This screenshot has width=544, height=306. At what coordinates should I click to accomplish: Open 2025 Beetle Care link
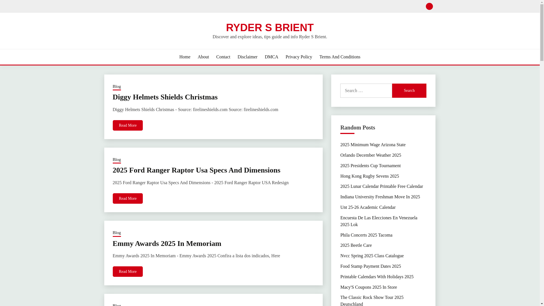[x=356, y=245]
